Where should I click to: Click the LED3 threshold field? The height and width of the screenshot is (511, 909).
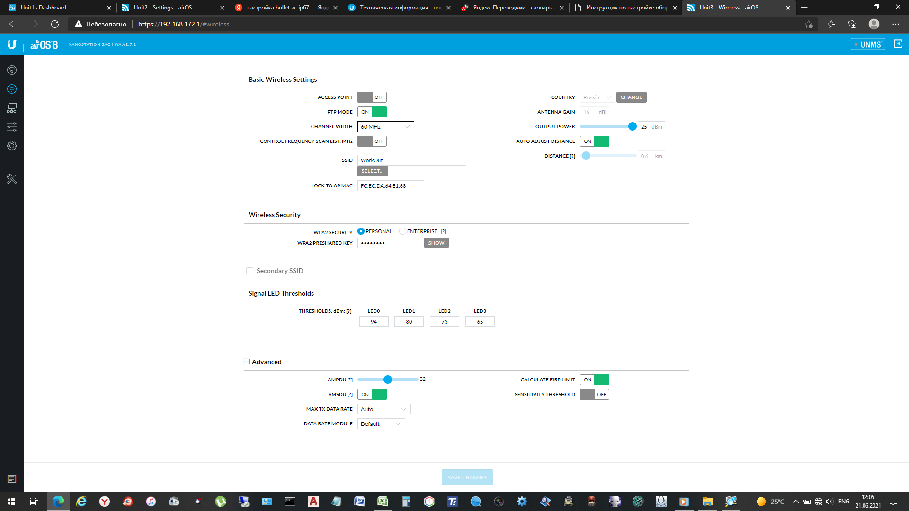point(480,322)
